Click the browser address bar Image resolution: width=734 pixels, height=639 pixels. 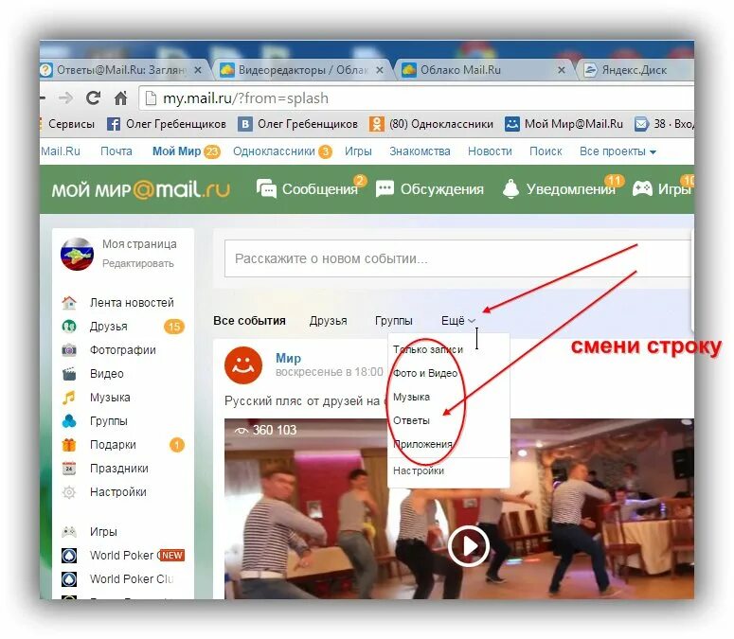pyautogui.click(x=417, y=98)
